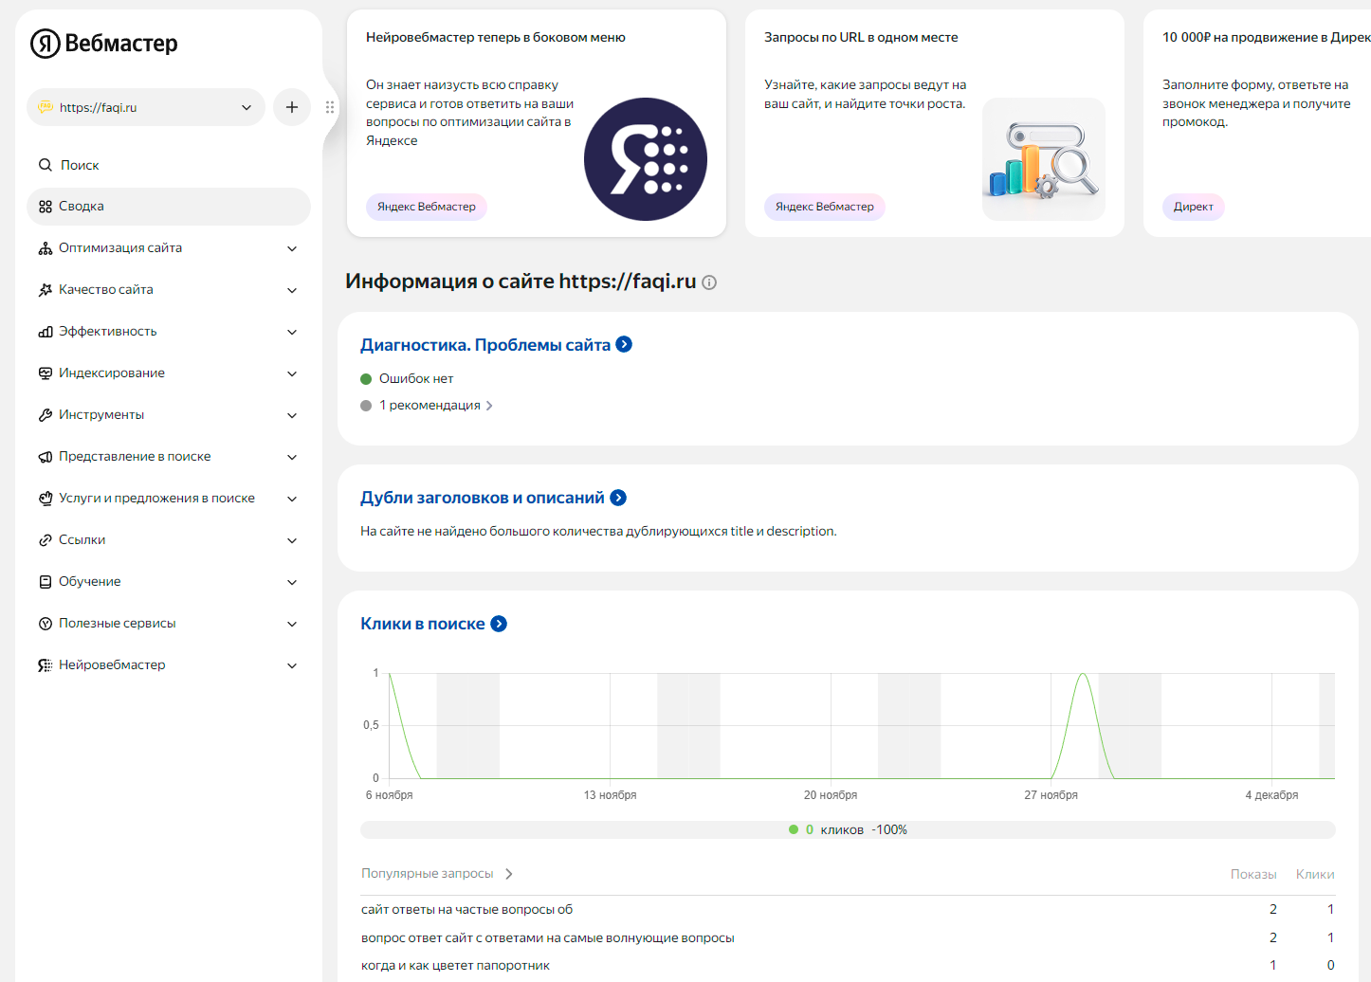1371x982 pixels.
Task: Click the info icon beside site heading
Action: tap(709, 282)
